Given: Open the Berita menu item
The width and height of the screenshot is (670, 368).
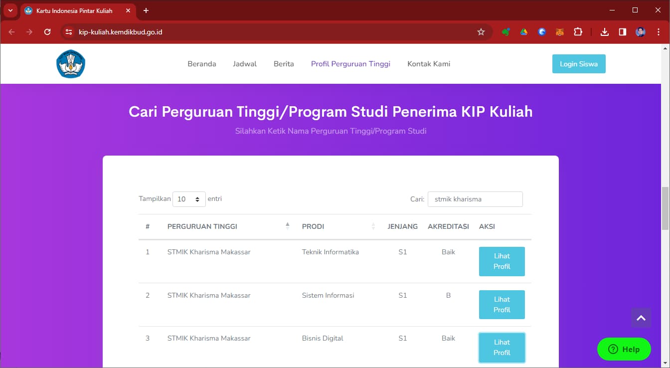Looking at the screenshot, I should pyautogui.click(x=284, y=64).
